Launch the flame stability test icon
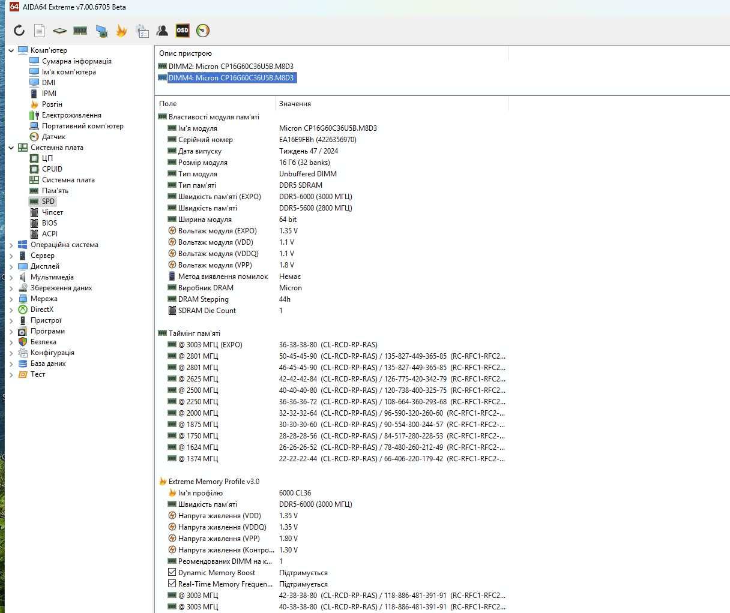The image size is (730, 613). pos(121,31)
